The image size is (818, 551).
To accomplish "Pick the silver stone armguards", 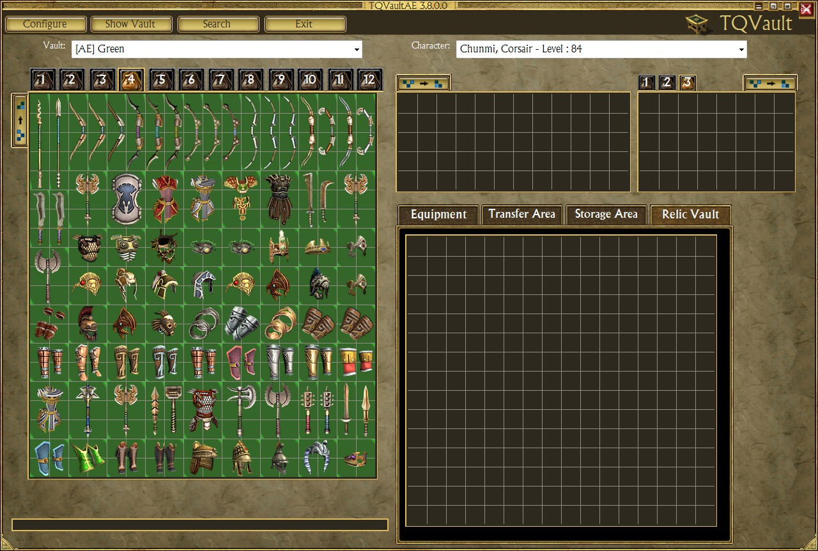I will [x=241, y=324].
